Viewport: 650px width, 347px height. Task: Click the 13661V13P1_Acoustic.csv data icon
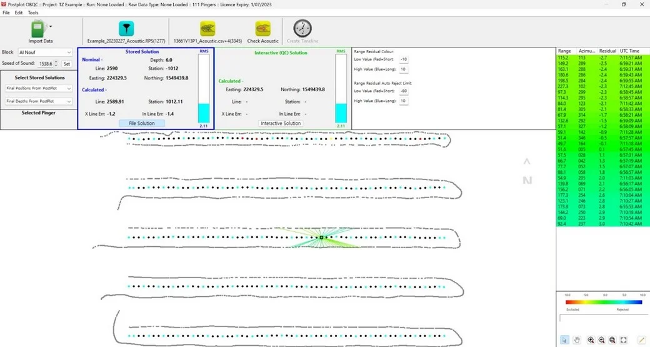point(208,29)
